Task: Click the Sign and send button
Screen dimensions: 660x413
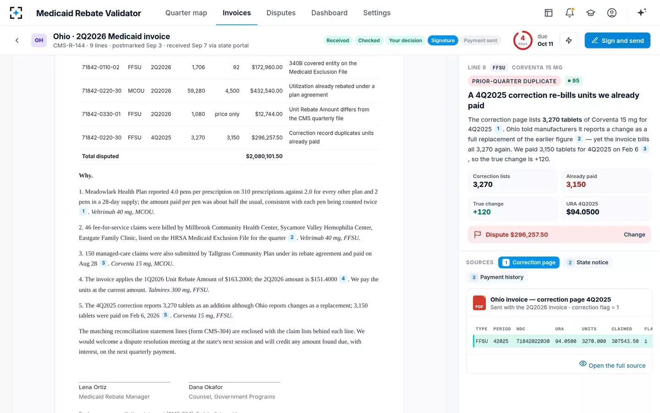Action: (617, 40)
